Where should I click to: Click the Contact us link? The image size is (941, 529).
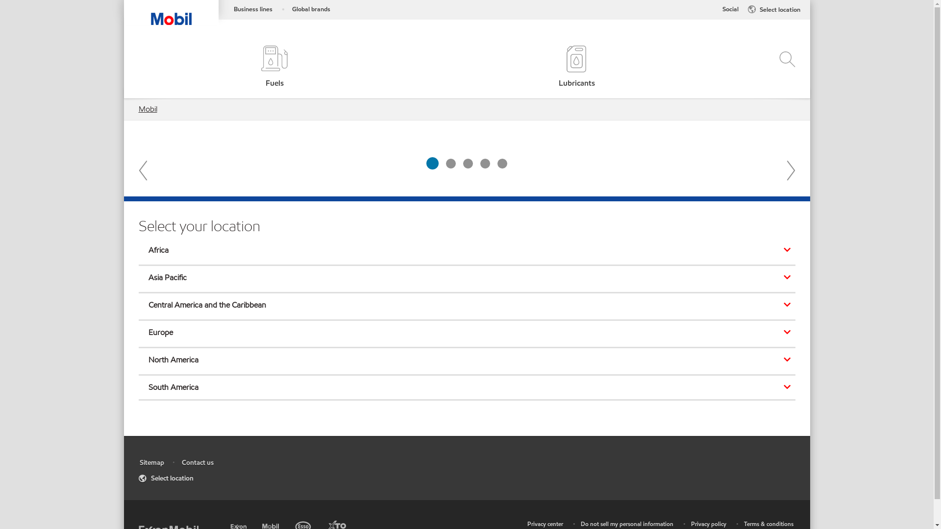click(x=198, y=463)
